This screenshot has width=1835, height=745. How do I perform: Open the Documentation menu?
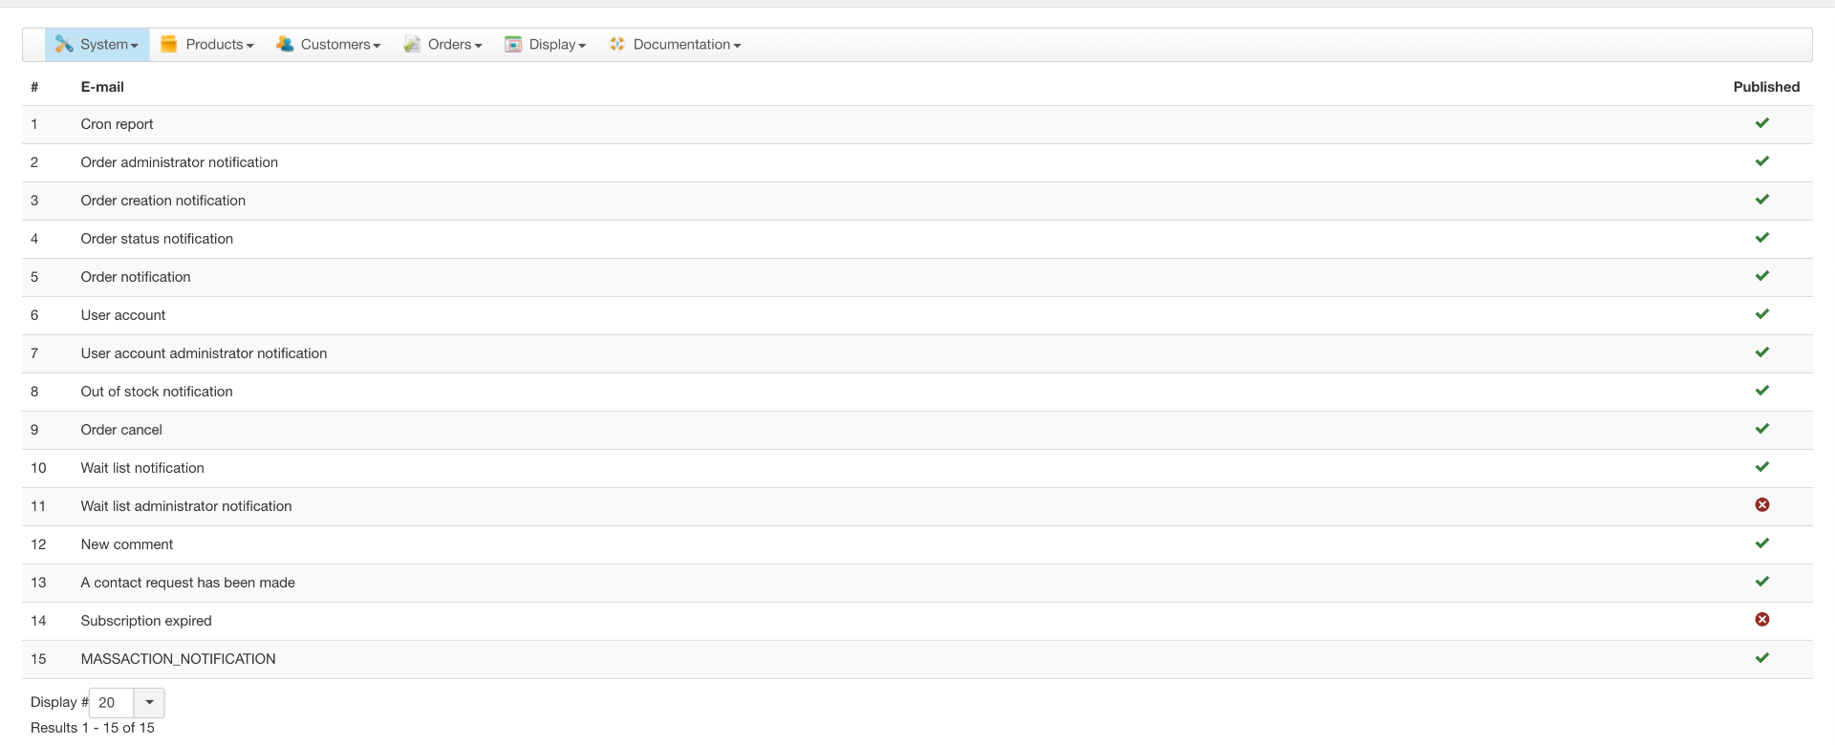(x=686, y=45)
